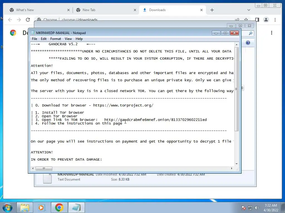
Task: Toggle Chrome side panel icon
Action: pyautogui.click(x=257, y=20)
